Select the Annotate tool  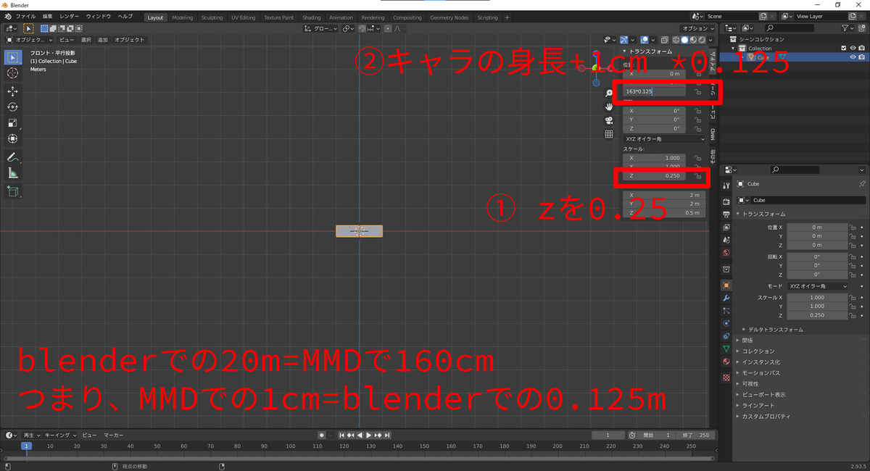12,157
